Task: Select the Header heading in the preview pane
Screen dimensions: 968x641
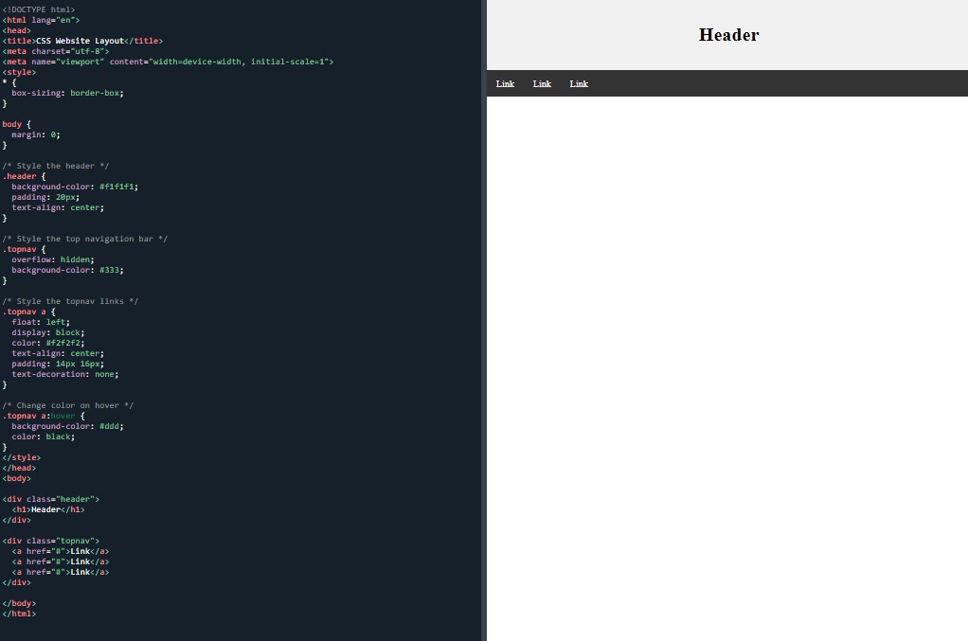Action: [728, 35]
